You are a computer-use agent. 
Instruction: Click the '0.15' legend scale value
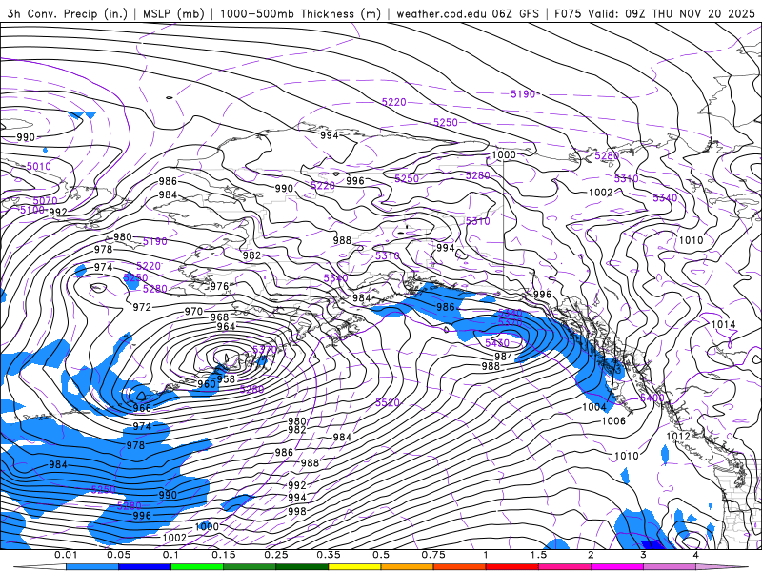click(x=224, y=555)
